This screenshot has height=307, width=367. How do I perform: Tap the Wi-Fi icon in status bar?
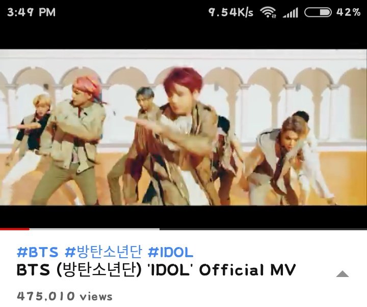(268, 12)
